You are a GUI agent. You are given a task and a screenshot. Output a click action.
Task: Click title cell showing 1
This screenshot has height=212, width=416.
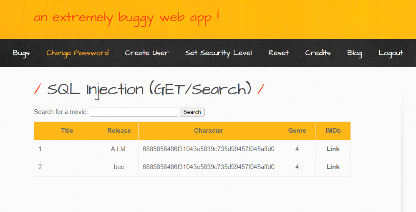(x=67, y=149)
